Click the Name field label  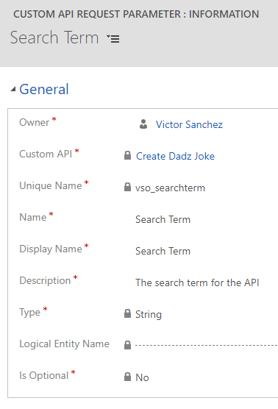(x=33, y=217)
